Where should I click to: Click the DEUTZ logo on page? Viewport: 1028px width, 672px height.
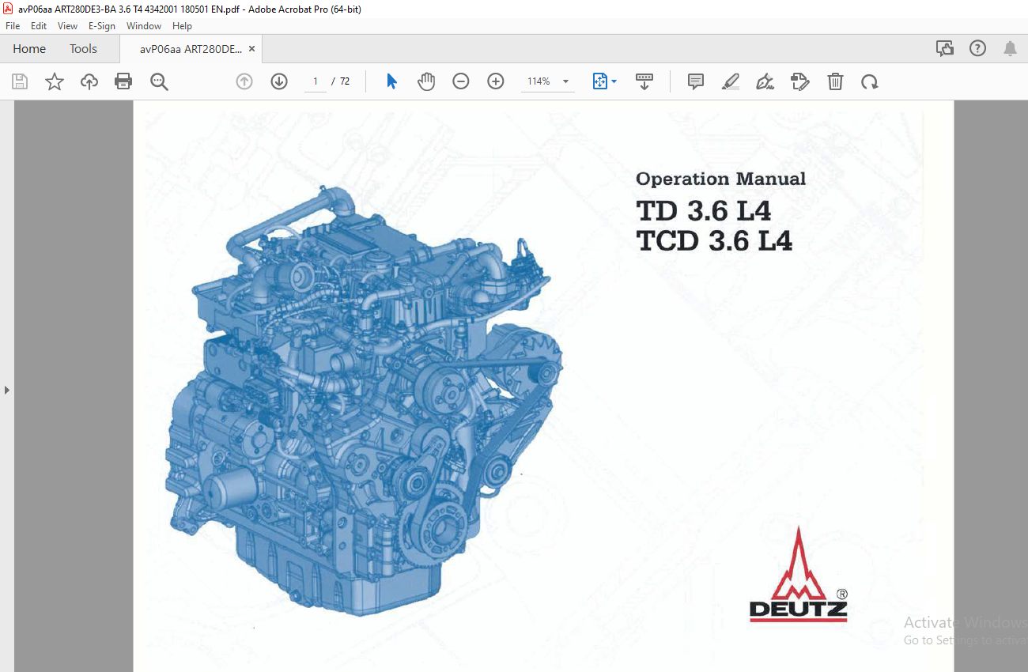(x=799, y=575)
